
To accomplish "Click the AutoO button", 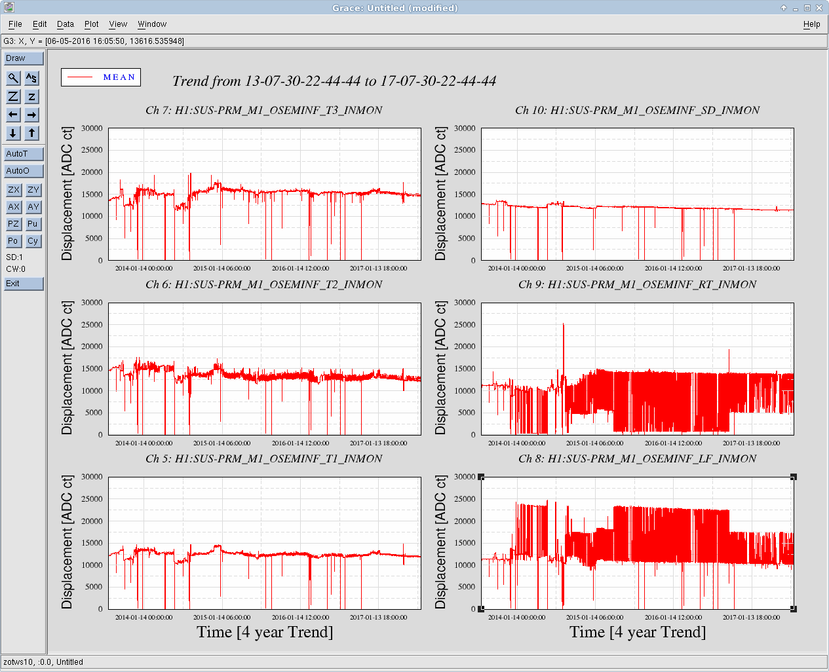I will [24, 171].
